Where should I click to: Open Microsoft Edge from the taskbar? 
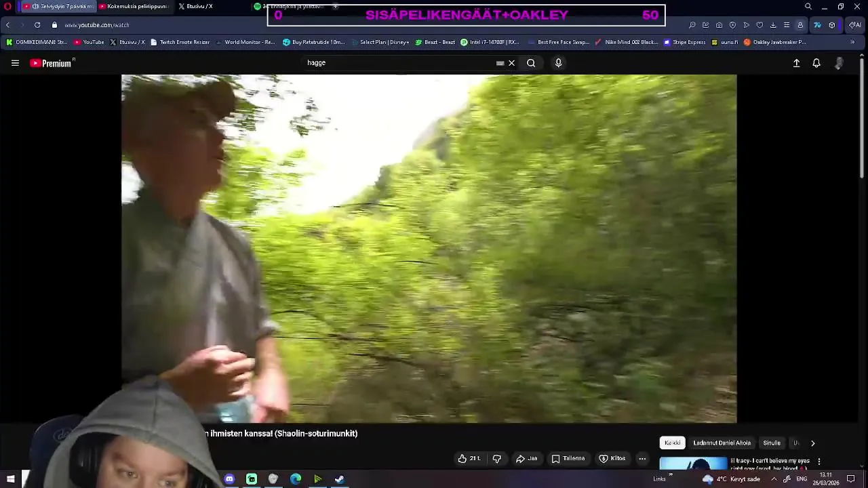tap(296, 479)
